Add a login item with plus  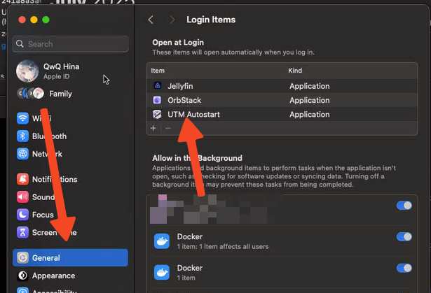tap(153, 128)
